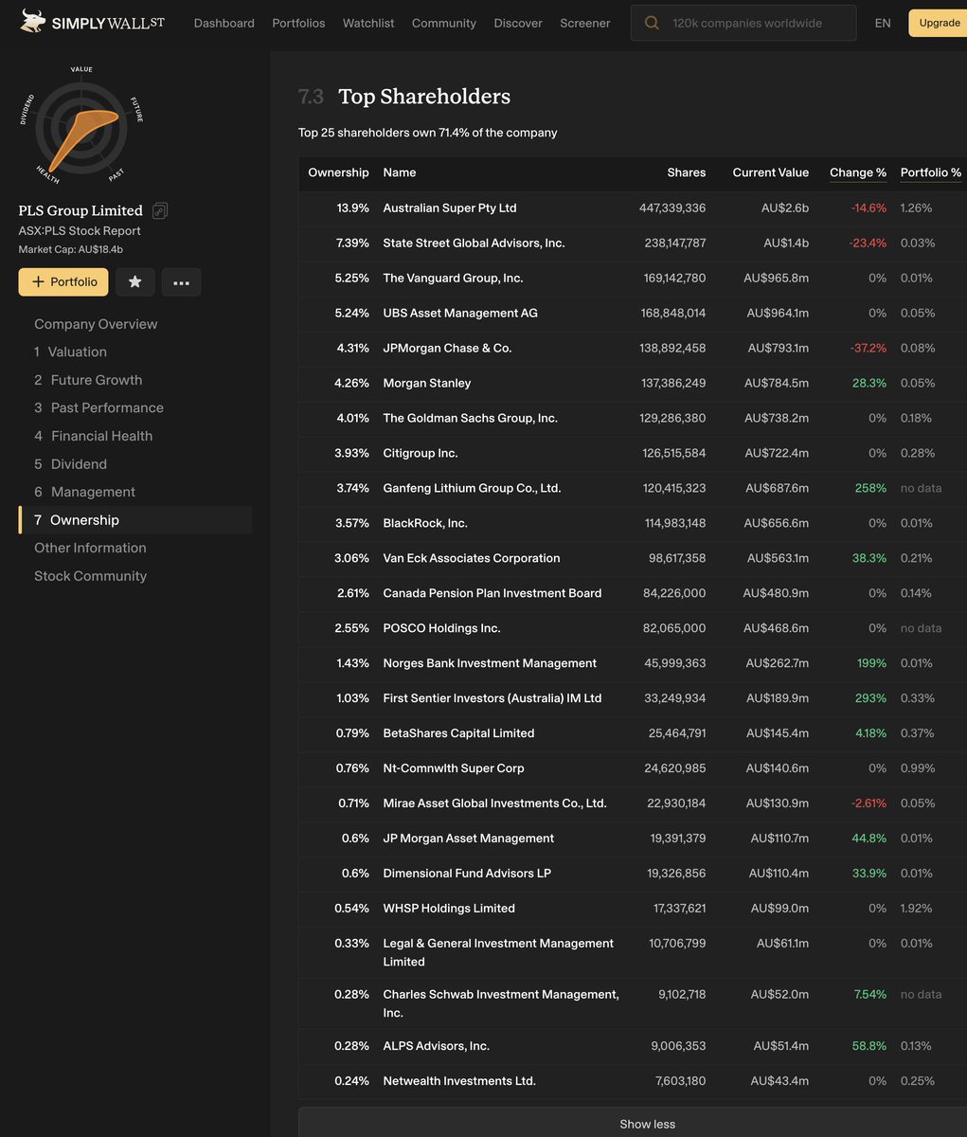The height and width of the screenshot is (1137, 967).
Task: Click POSCO Holdings Inc. name
Action: pos(441,628)
